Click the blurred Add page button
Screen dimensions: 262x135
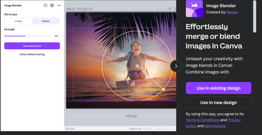click(131, 116)
